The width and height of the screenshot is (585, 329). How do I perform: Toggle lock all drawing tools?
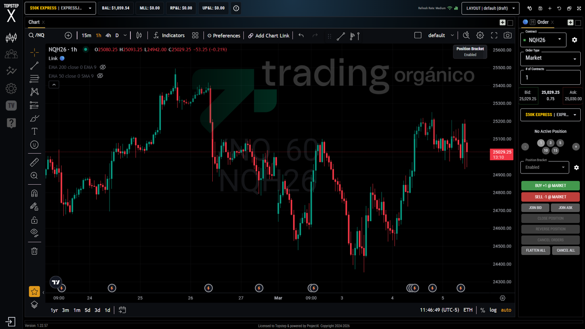pos(34,220)
